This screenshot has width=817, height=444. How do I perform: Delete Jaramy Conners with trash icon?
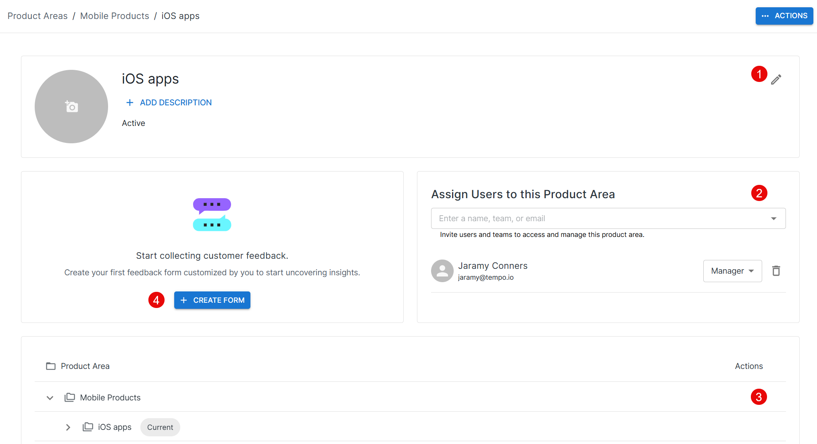[x=776, y=271]
